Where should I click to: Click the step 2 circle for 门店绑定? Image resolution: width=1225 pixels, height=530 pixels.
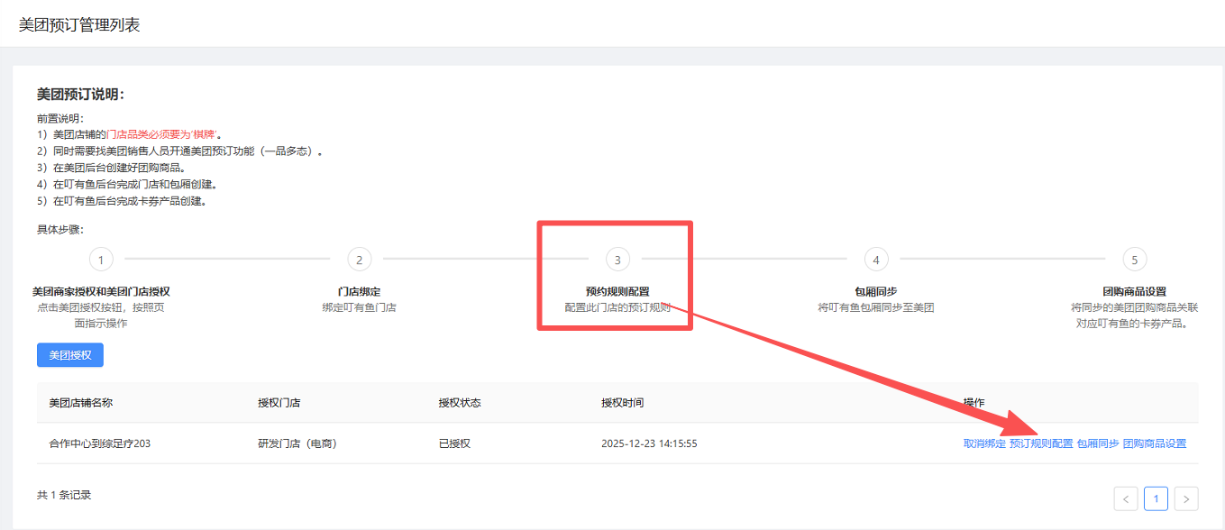point(359,260)
